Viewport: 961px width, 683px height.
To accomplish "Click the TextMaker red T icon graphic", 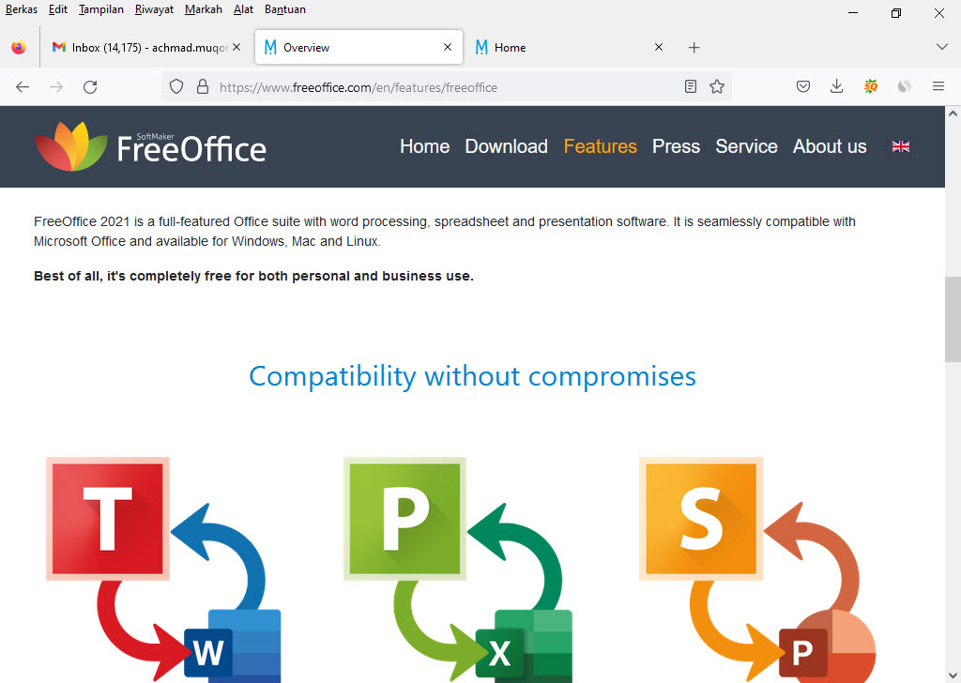I will (107, 519).
